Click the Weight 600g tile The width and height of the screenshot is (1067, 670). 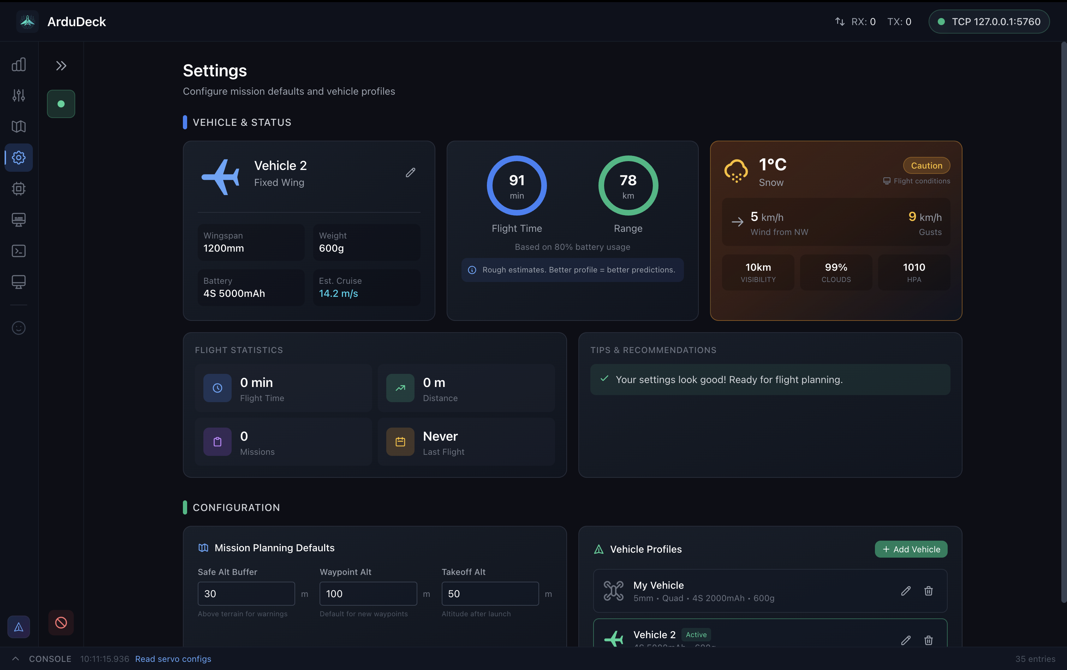(x=366, y=242)
